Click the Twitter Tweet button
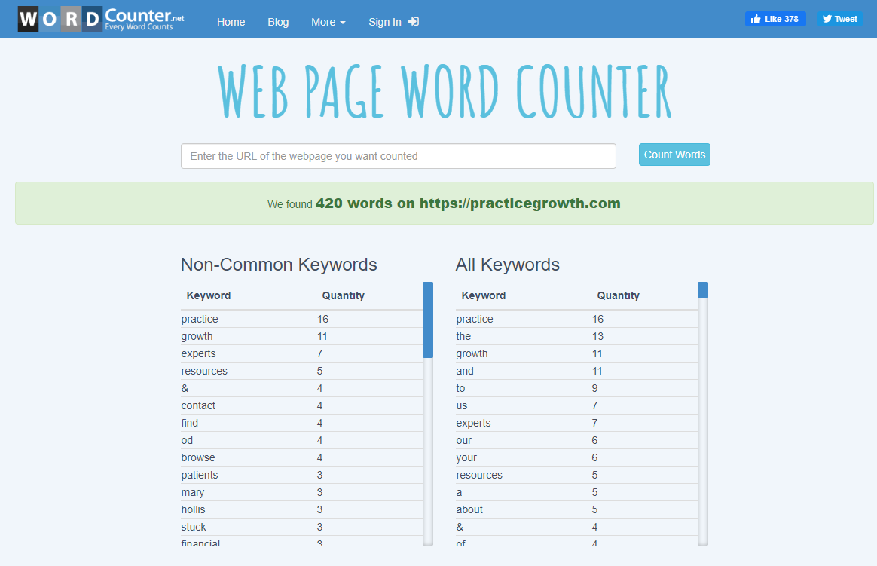Screen dimensions: 877x566 tap(839, 19)
